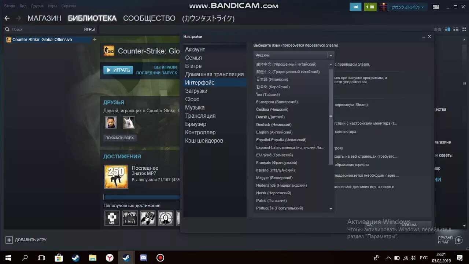Click the CS:GO logo beside the game title
Image resolution: width=469 pixels, height=264 pixels.
tap(109, 51)
